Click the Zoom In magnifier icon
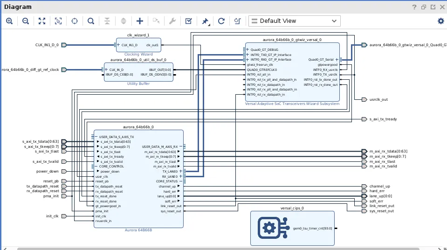Image resolution: width=447 pixels, height=250 pixels. click(9, 21)
